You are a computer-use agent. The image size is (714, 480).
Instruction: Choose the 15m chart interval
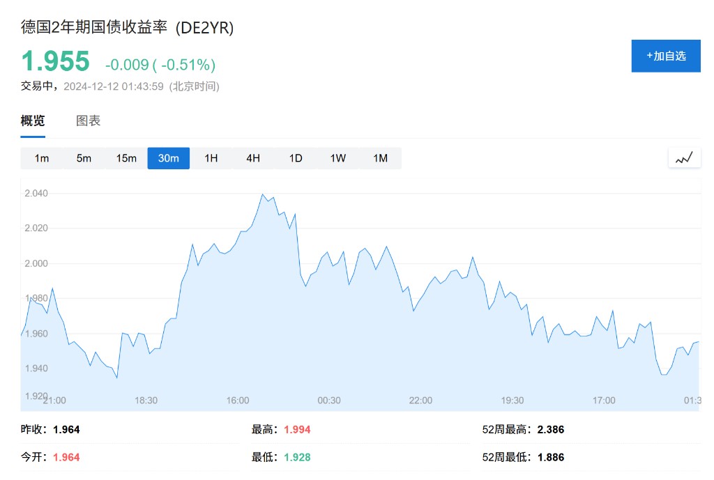pyautogui.click(x=126, y=158)
